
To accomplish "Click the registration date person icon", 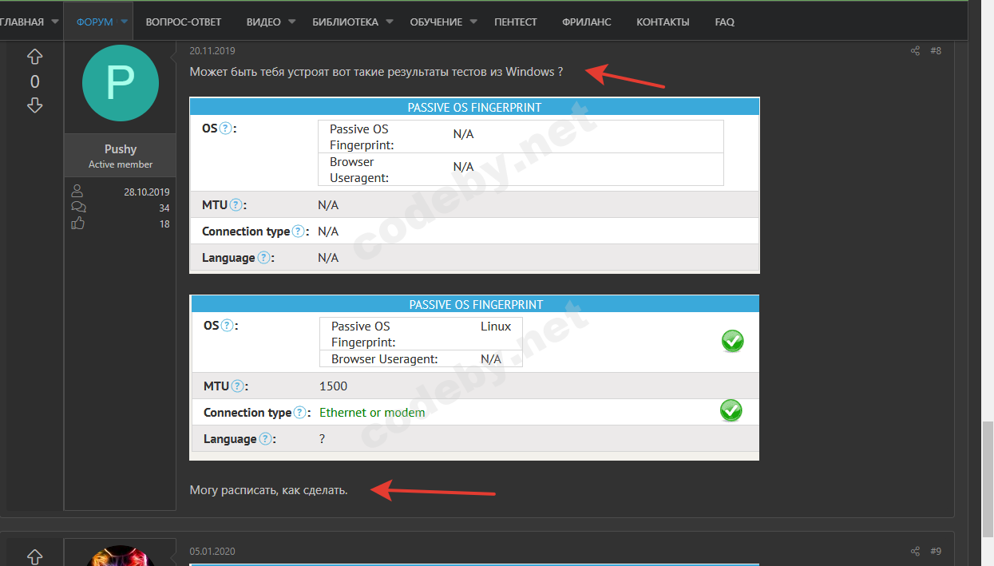I will click(x=77, y=192).
